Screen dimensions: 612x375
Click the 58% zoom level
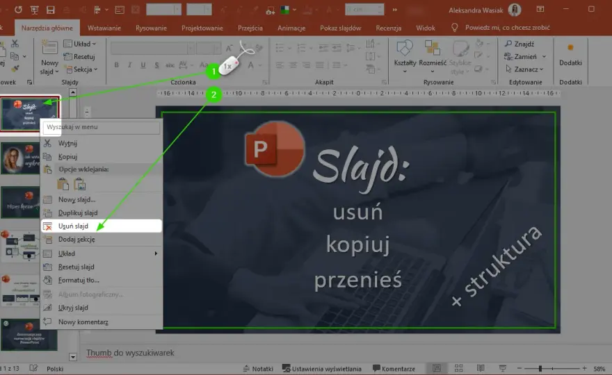599,369
